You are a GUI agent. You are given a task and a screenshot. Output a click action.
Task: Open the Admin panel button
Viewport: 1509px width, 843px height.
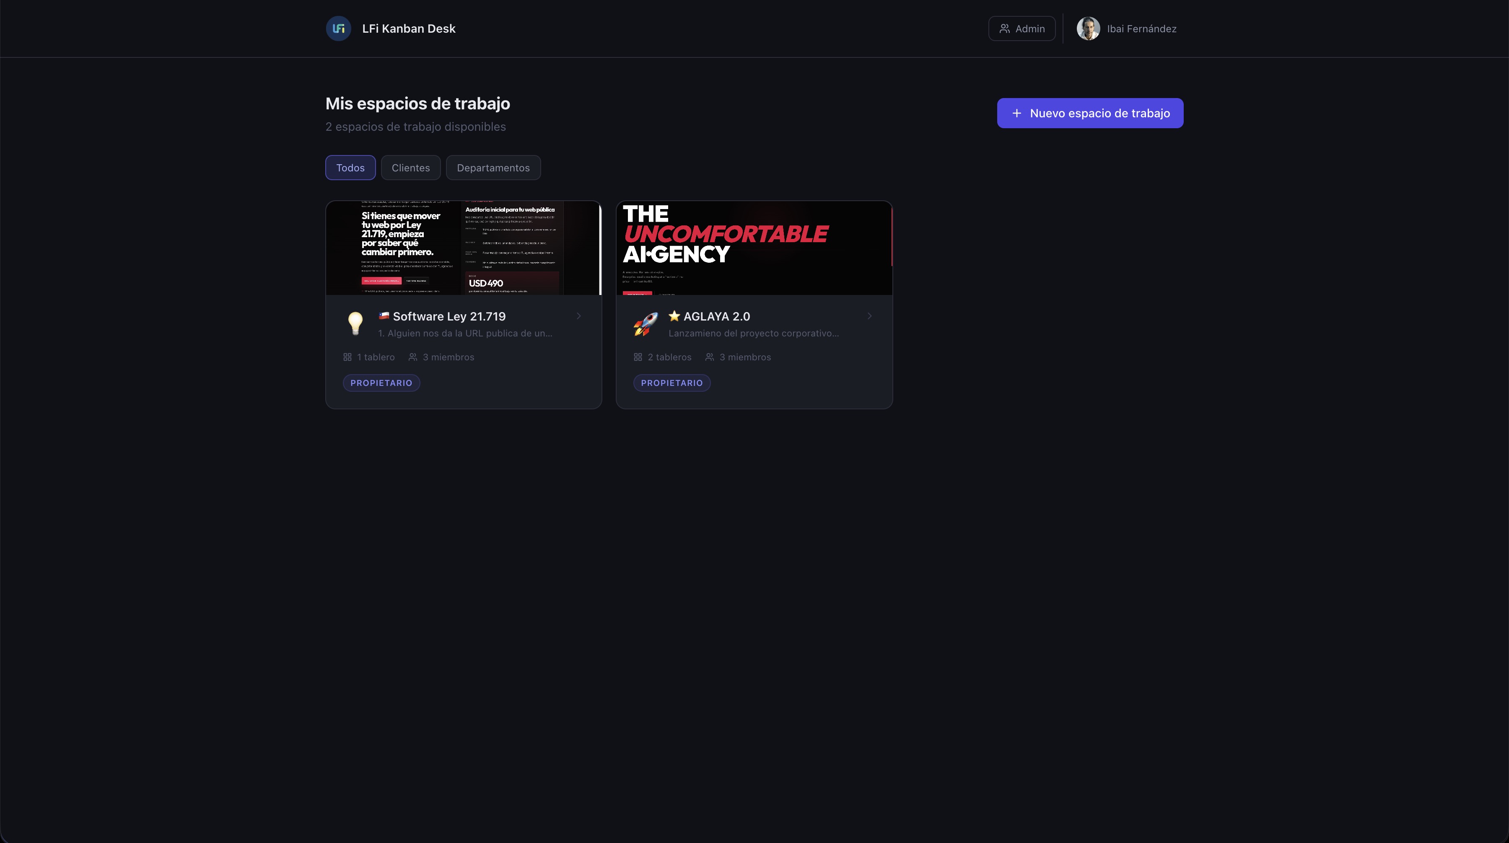1022,28
